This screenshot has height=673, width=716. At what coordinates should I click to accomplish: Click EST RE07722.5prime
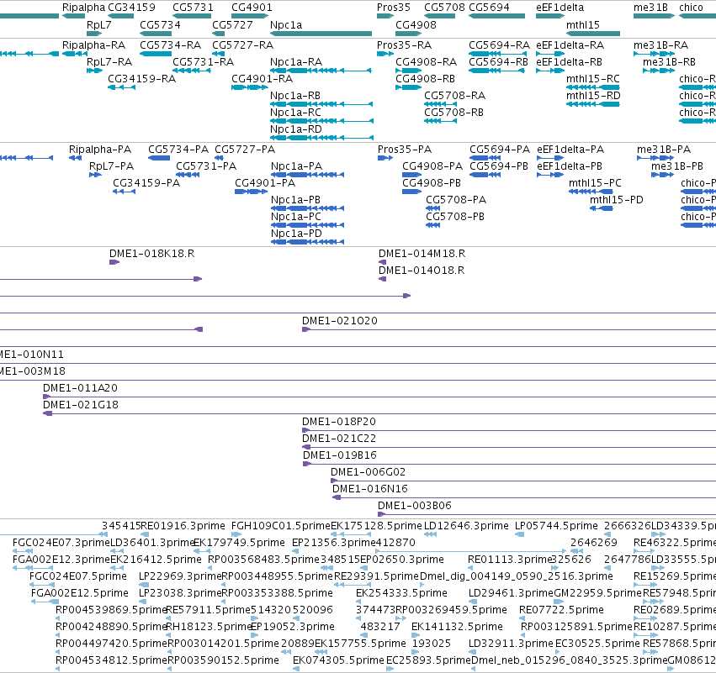pos(561,610)
